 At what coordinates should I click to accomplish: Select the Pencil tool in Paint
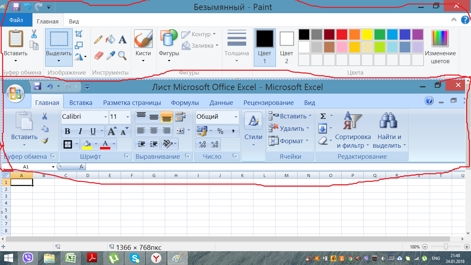pos(98,39)
